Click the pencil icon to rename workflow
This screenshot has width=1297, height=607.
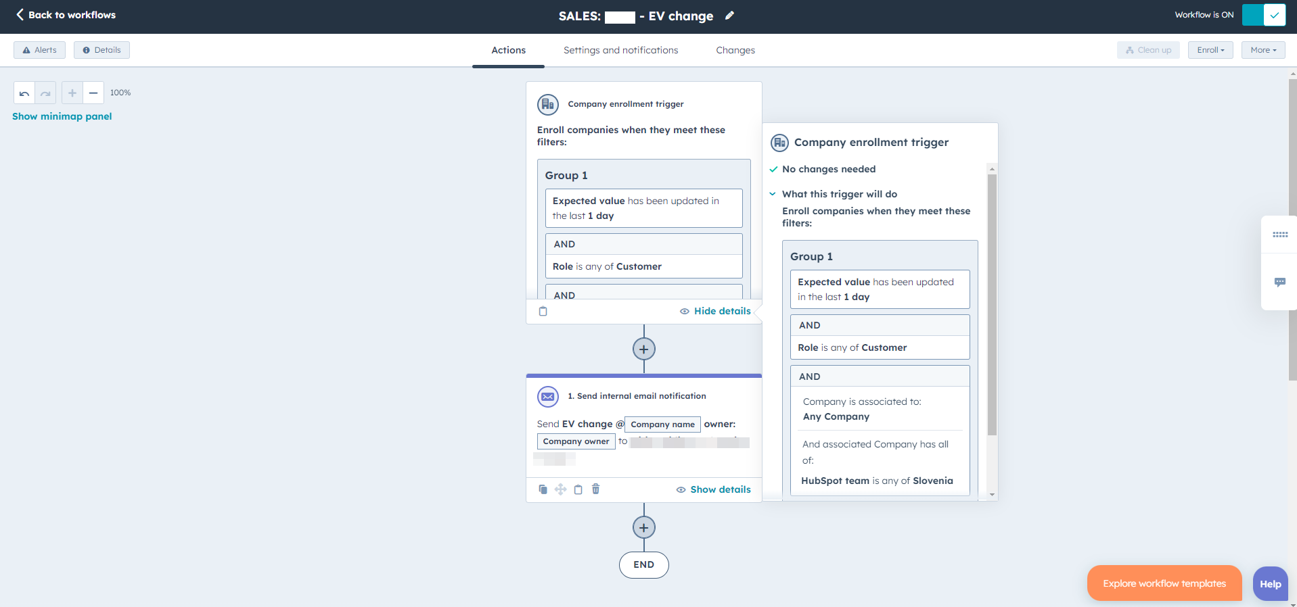pyautogui.click(x=729, y=16)
